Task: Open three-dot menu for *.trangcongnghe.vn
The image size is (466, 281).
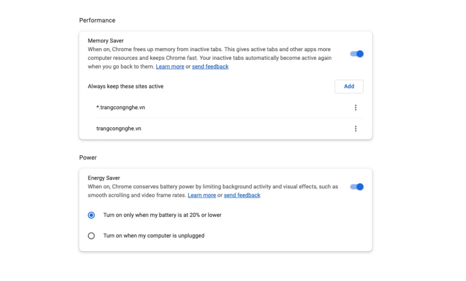Action: [355, 108]
